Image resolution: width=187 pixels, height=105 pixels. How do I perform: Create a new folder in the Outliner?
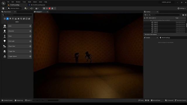click(183, 15)
